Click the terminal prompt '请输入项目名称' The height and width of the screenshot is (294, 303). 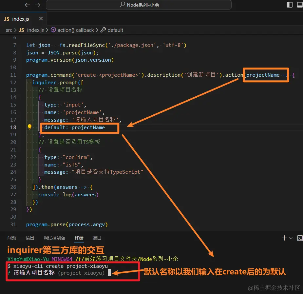34,273
